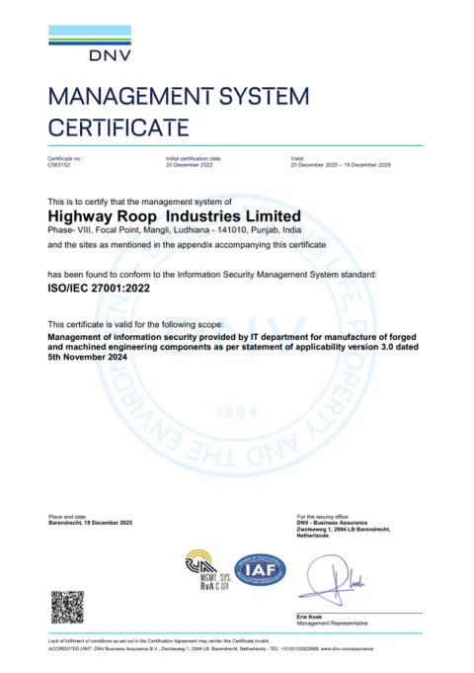The image size is (474, 673).
Task: Click the "MANAGEMENT SYSTEM" title line
Action: 179,96
